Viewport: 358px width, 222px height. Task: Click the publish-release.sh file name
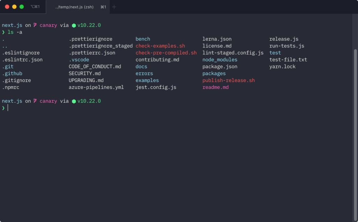pos(228,80)
